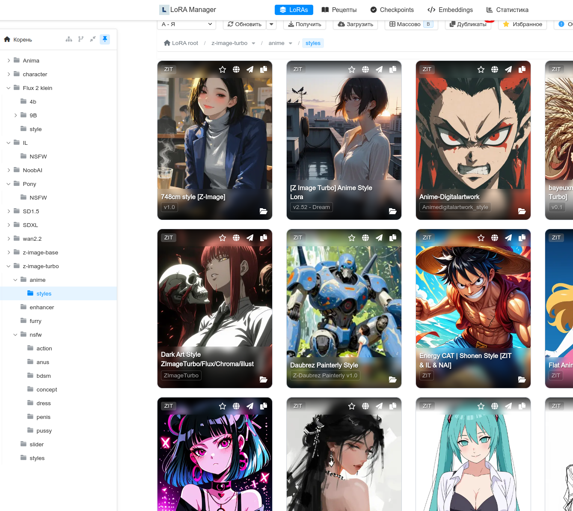Click copy icon on Energy CAT Shonen Style card

522,238
